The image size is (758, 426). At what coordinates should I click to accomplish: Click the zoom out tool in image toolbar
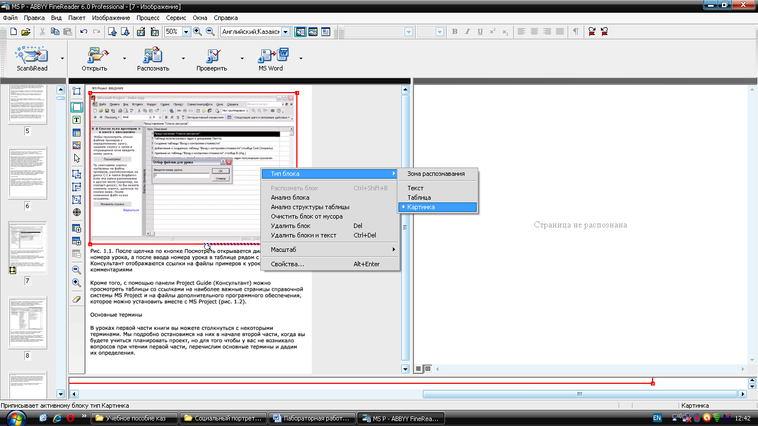tap(77, 270)
